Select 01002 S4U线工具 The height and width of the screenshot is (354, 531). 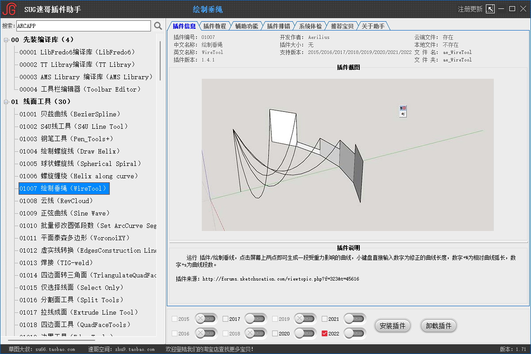point(73,127)
